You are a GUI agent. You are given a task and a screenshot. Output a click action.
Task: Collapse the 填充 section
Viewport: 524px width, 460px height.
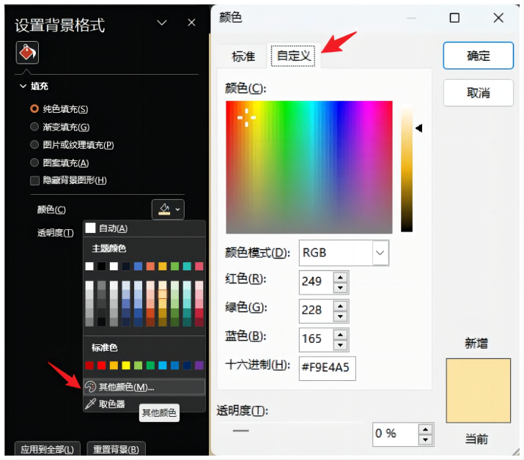point(23,86)
